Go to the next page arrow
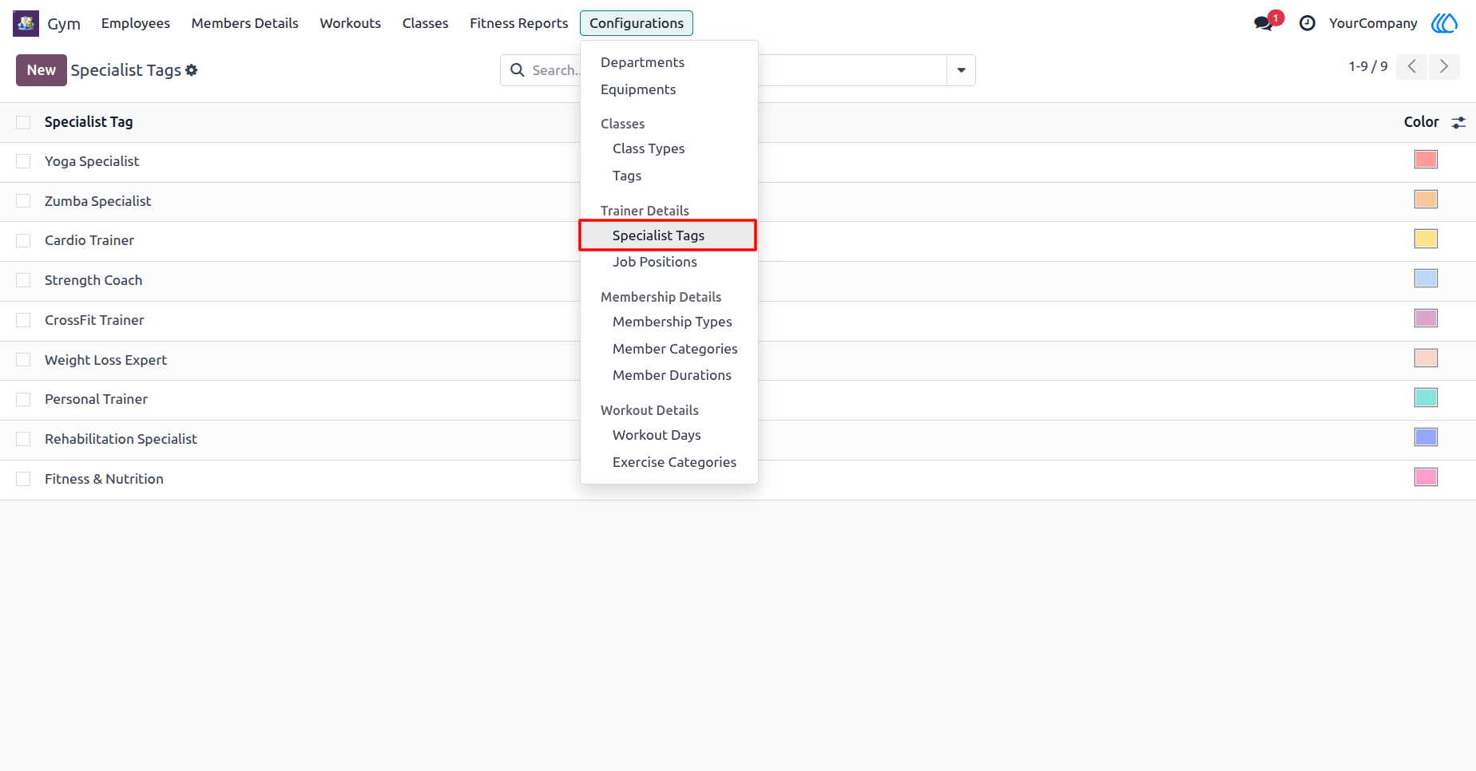 (x=1444, y=66)
